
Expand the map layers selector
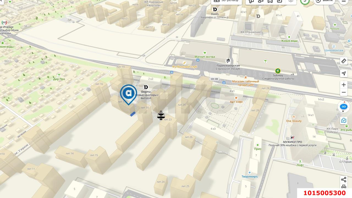pyautogui.click(x=291, y=1)
